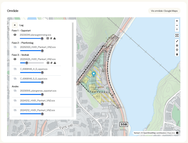Screen dimensions: 188x143
Task: Open map attribution info toggle
Action: (177, 133)
